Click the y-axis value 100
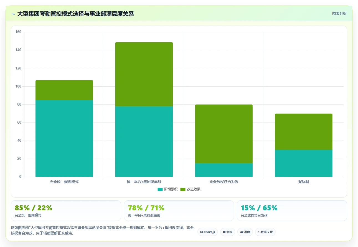The width and height of the screenshot is (358, 247). pyautogui.click(x=18, y=86)
